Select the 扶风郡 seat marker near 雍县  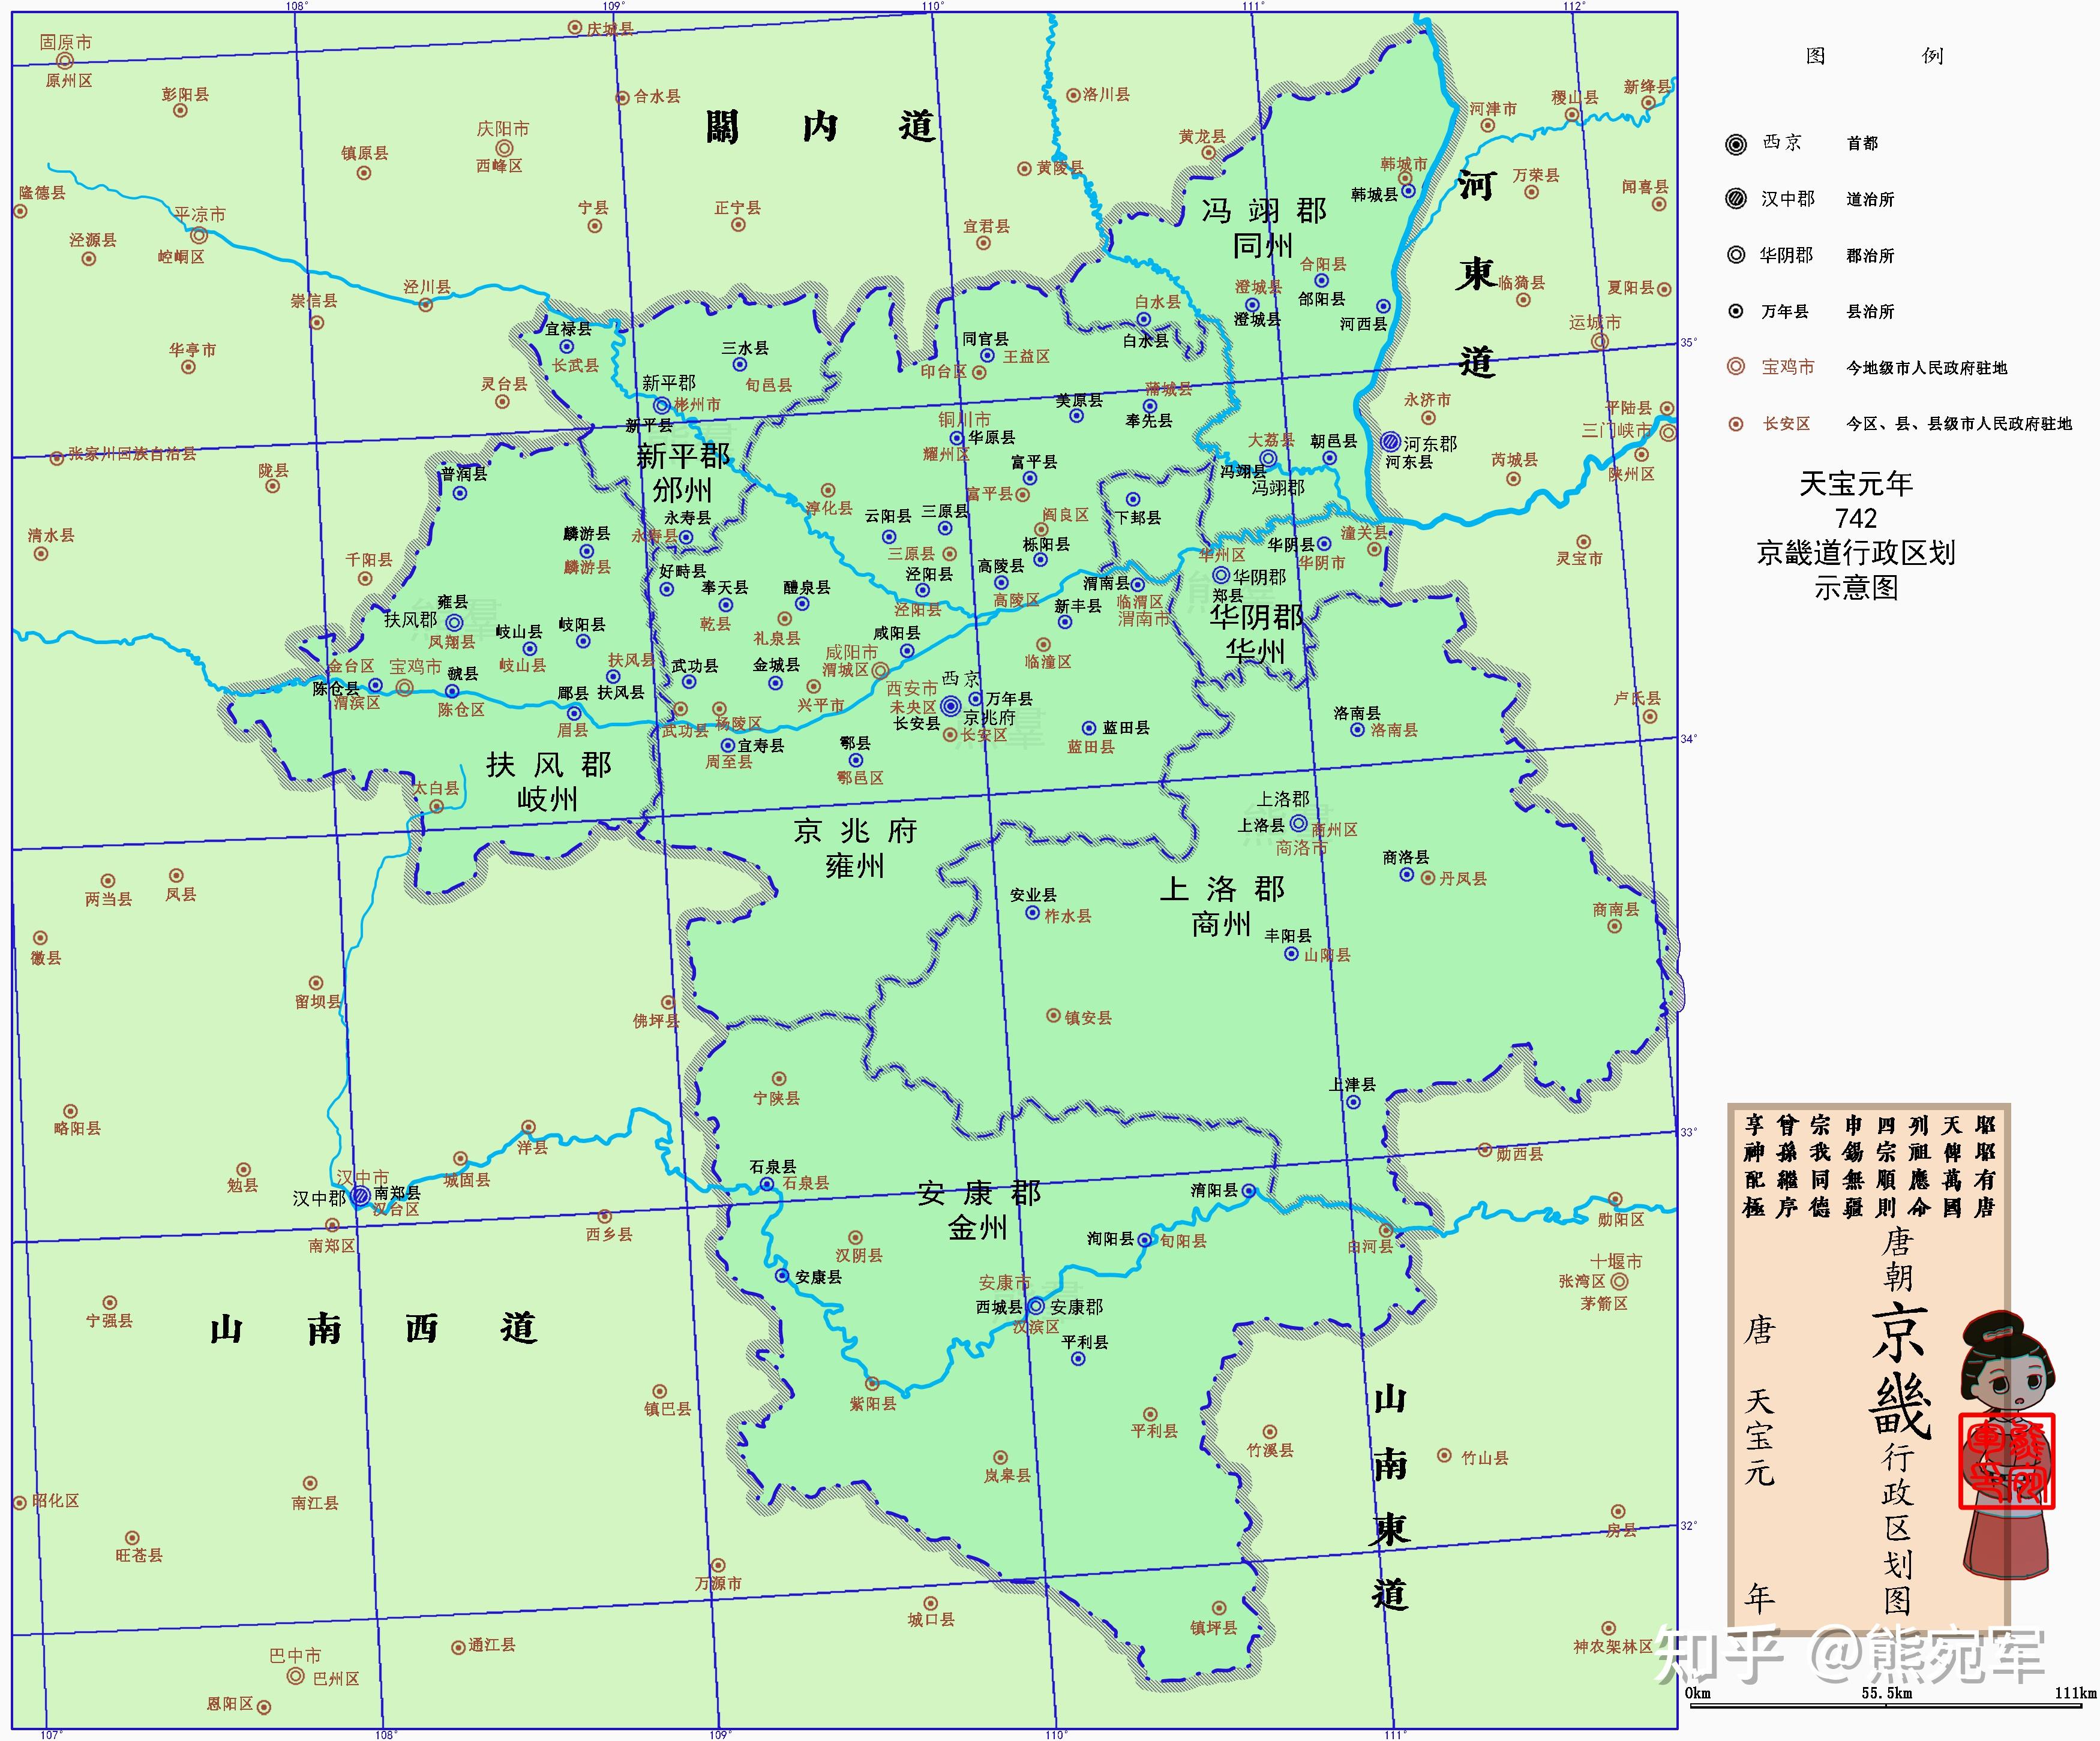click(454, 622)
